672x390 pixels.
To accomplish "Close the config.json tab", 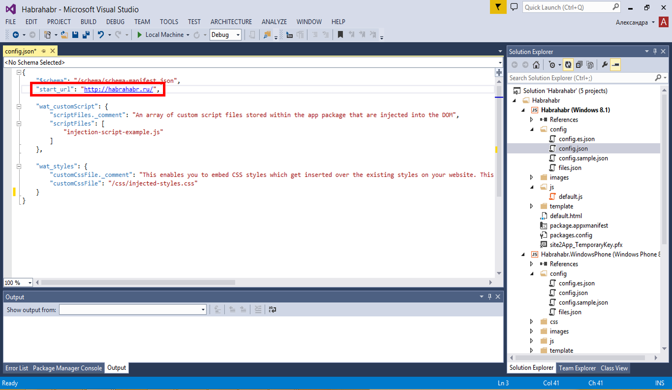I will click(52, 51).
